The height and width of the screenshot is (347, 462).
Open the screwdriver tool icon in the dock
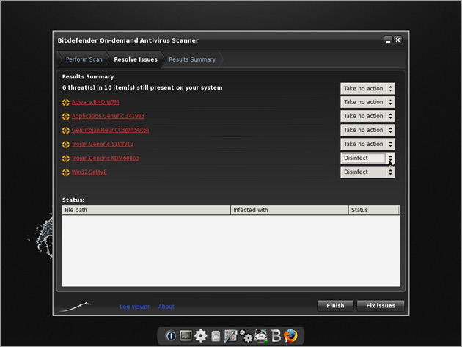pos(230,336)
